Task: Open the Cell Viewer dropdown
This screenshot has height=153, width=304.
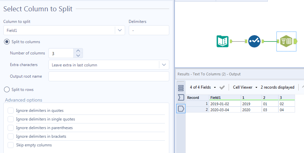Action: tap(245, 87)
